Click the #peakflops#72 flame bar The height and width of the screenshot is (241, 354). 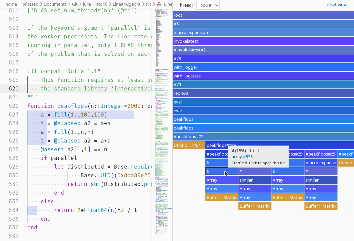pyautogui.click(x=263, y=137)
